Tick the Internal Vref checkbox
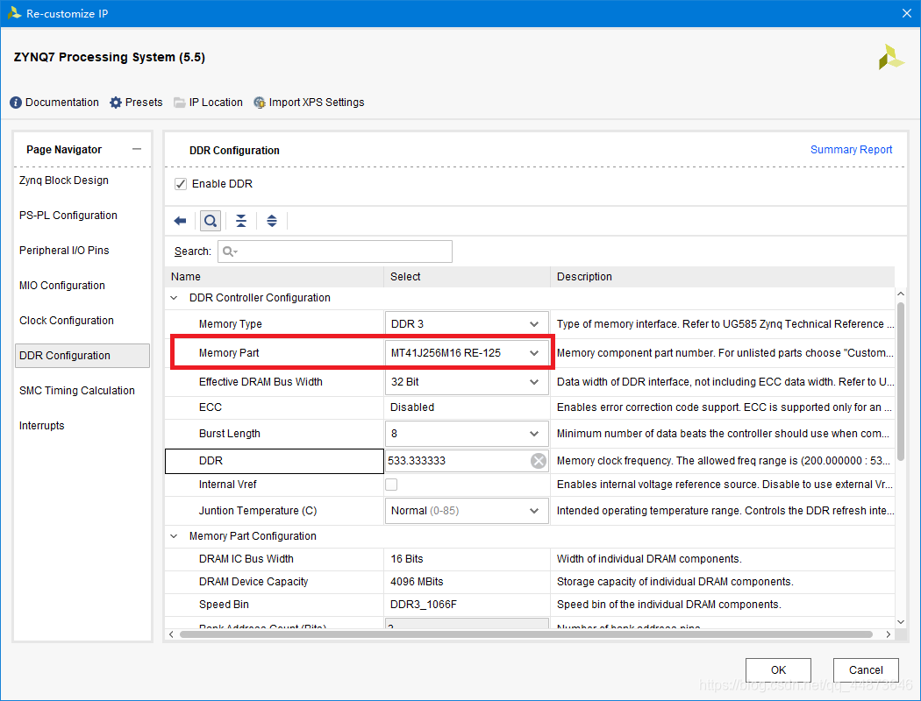 click(391, 485)
